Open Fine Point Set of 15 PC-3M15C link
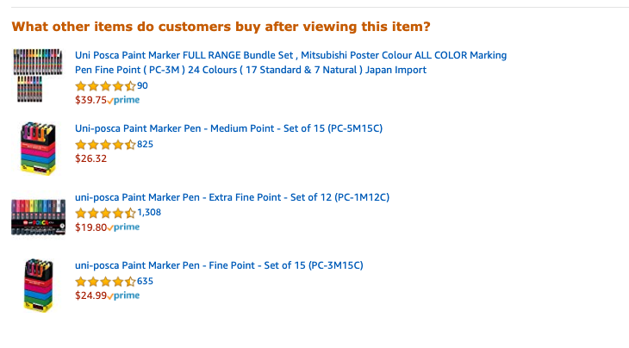The height and width of the screenshot is (348, 629). (x=219, y=265)
